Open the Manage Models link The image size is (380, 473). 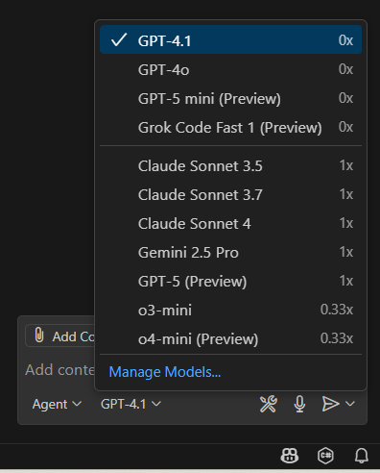point(165,372)
